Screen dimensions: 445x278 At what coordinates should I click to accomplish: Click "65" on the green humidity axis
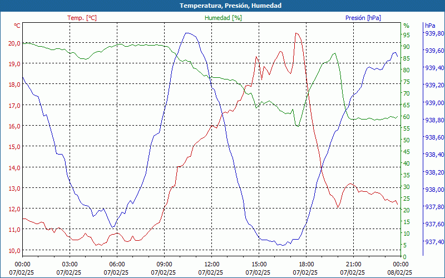pyautogui.click(x=407, y=105)
